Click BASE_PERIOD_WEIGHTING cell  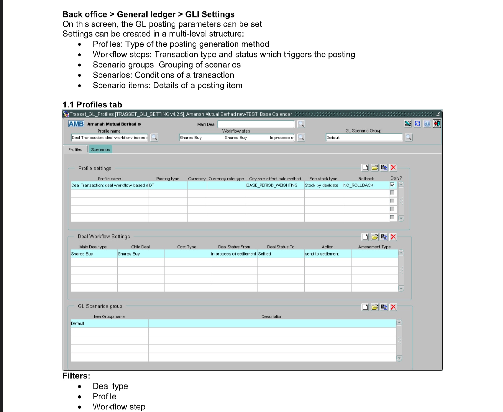pos(275,185)
